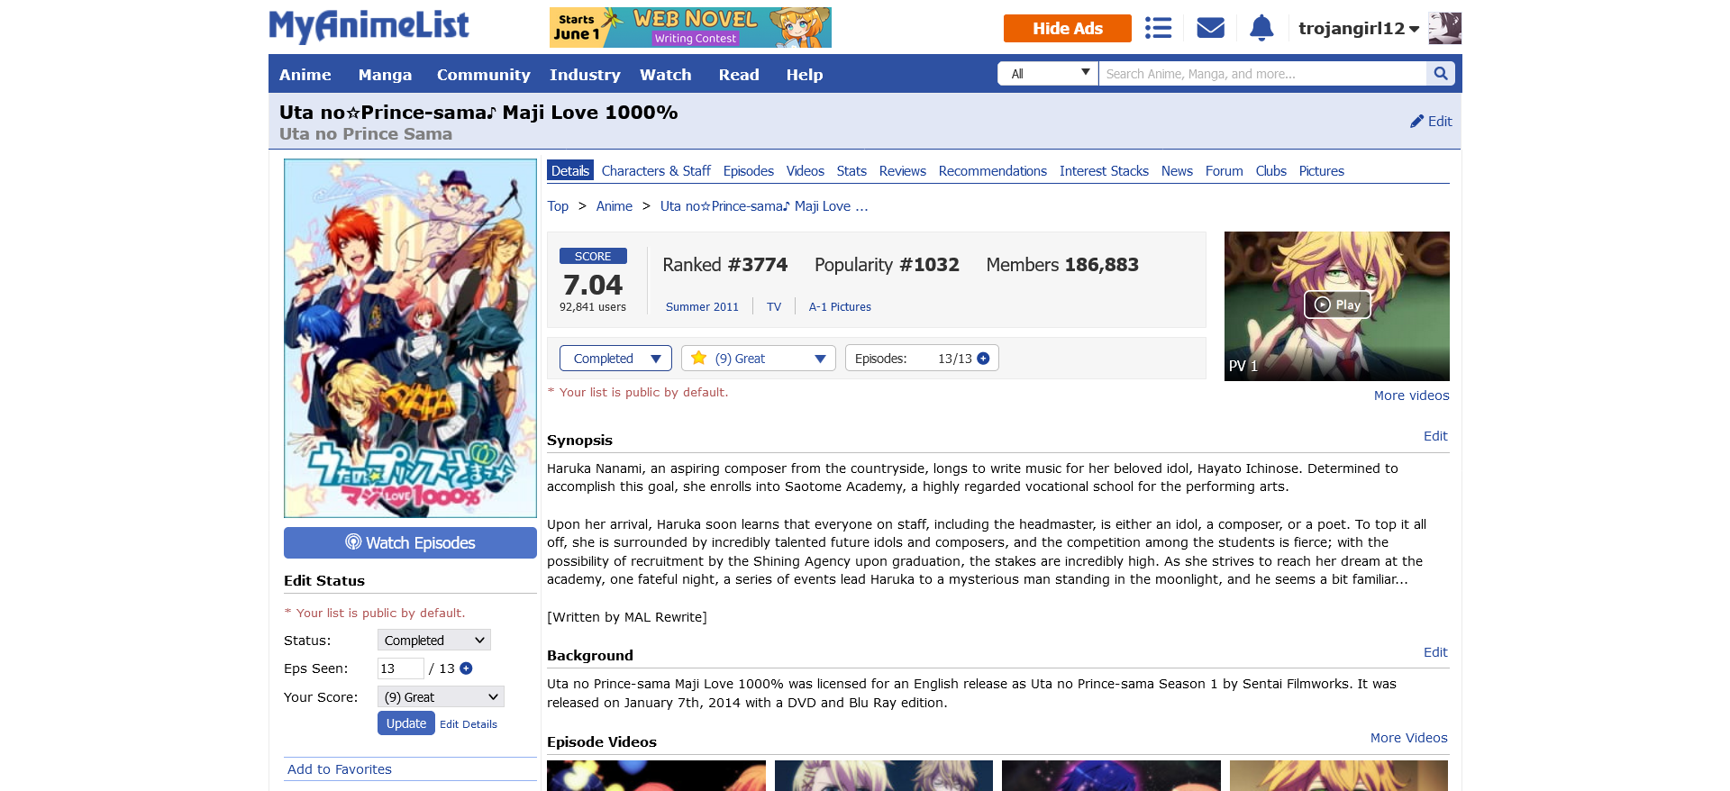Open the sidebar Status Completed dropdown
This screenshot has width=1730, height=791.
tap(434, 641)
